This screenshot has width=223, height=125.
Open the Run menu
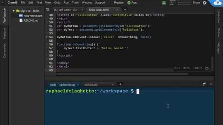(x=66, y=2)
